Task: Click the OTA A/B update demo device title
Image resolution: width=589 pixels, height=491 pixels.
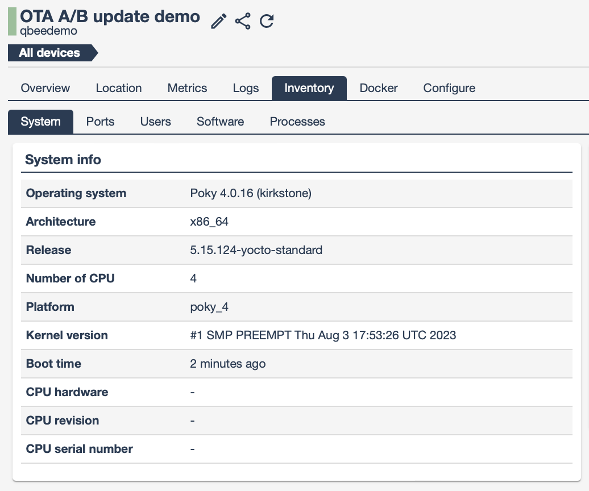Action: (x=109, y=16)
